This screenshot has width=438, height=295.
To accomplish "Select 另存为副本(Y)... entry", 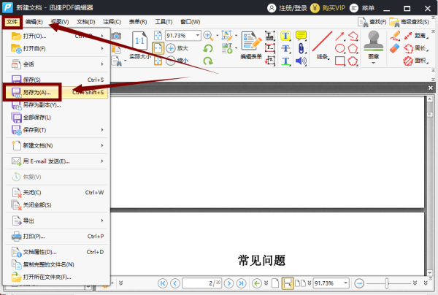I will click(56, 104).
